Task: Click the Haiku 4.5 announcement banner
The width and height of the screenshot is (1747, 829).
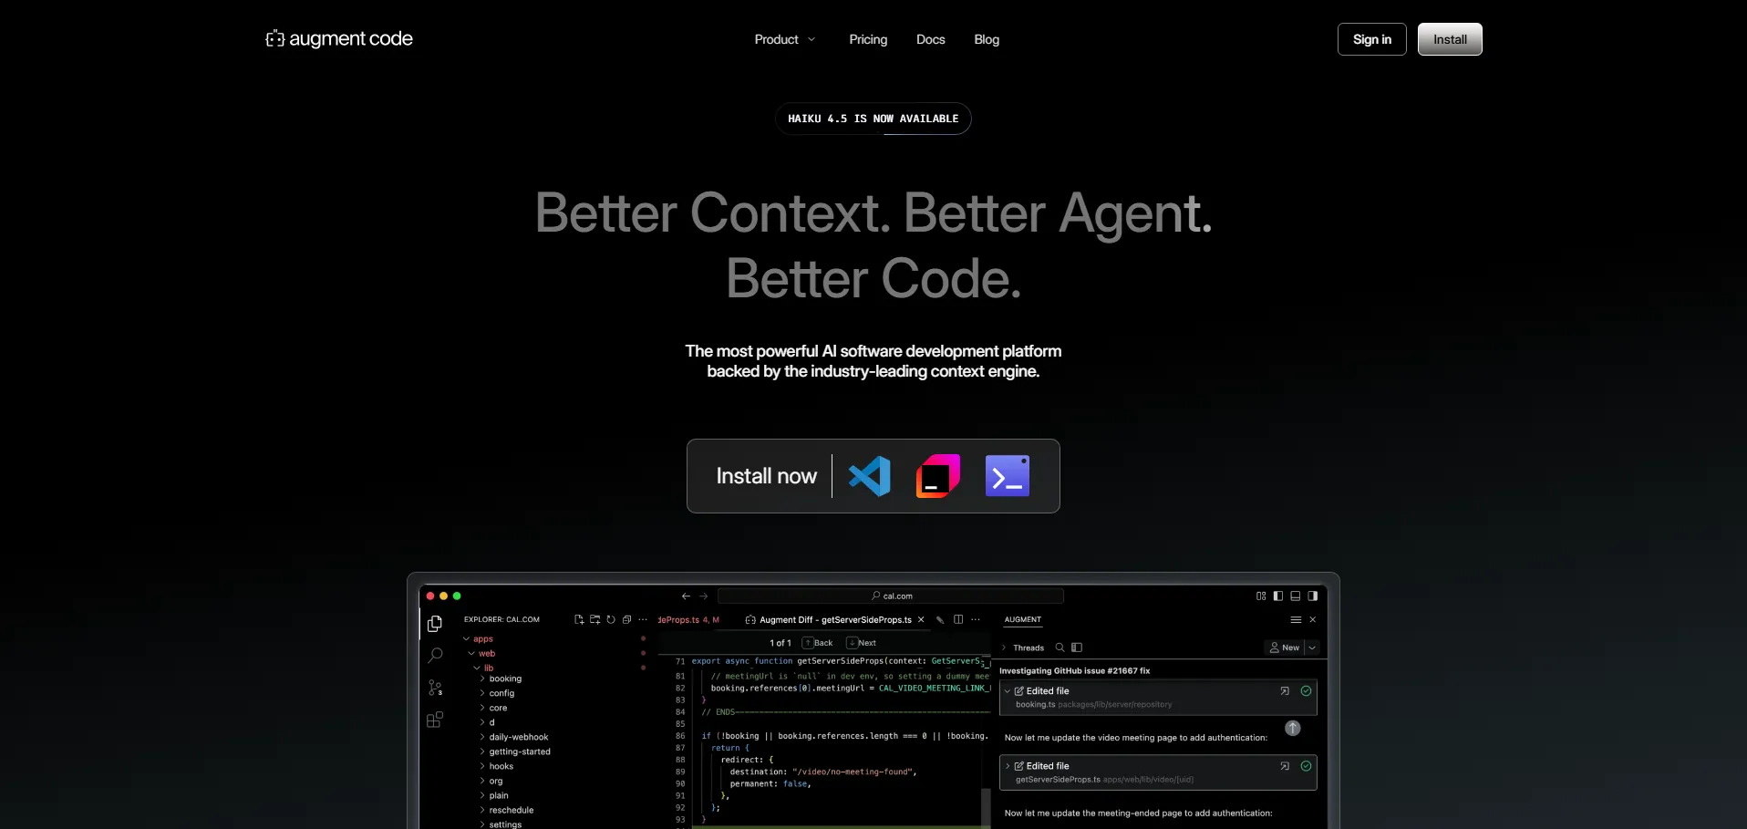Action: tap(873, 119)
